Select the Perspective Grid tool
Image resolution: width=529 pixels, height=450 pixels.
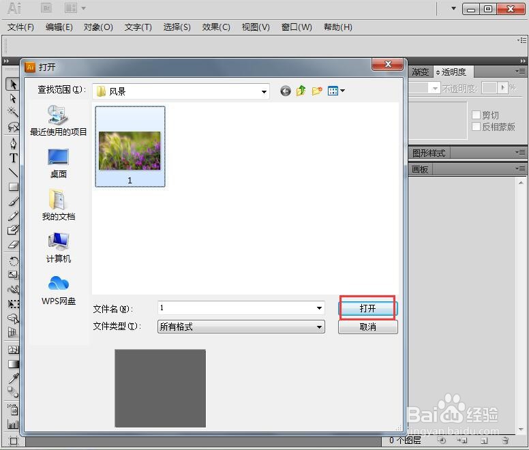tap(13, 333)
